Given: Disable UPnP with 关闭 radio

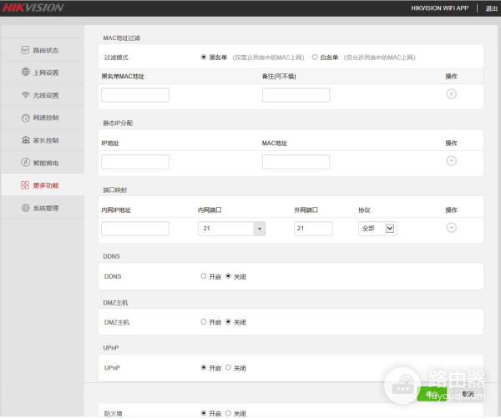Looking at the screenshot, I should coord(228,367).
